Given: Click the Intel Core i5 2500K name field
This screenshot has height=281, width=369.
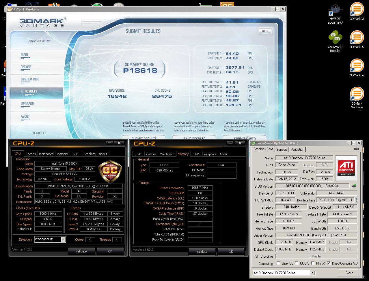Looking at the screenshot, I should coord(65,164).
